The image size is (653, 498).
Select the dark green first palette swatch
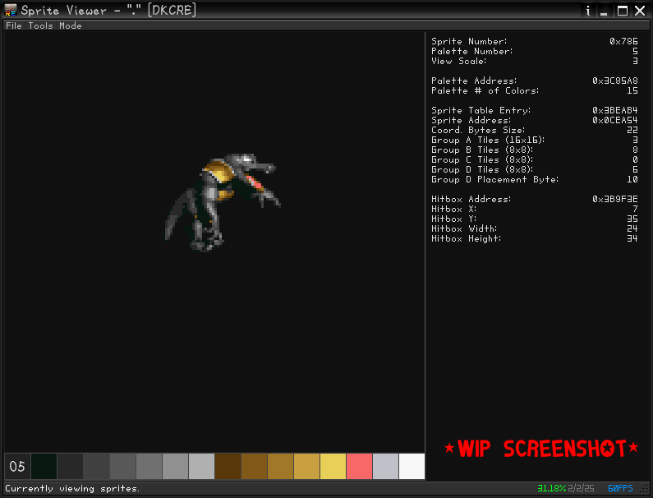[44, 466]
